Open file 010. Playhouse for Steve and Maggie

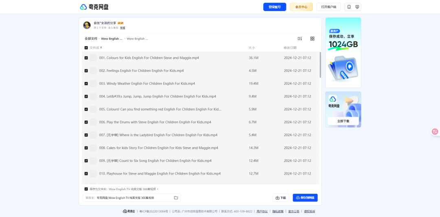[x=160, y=174]
